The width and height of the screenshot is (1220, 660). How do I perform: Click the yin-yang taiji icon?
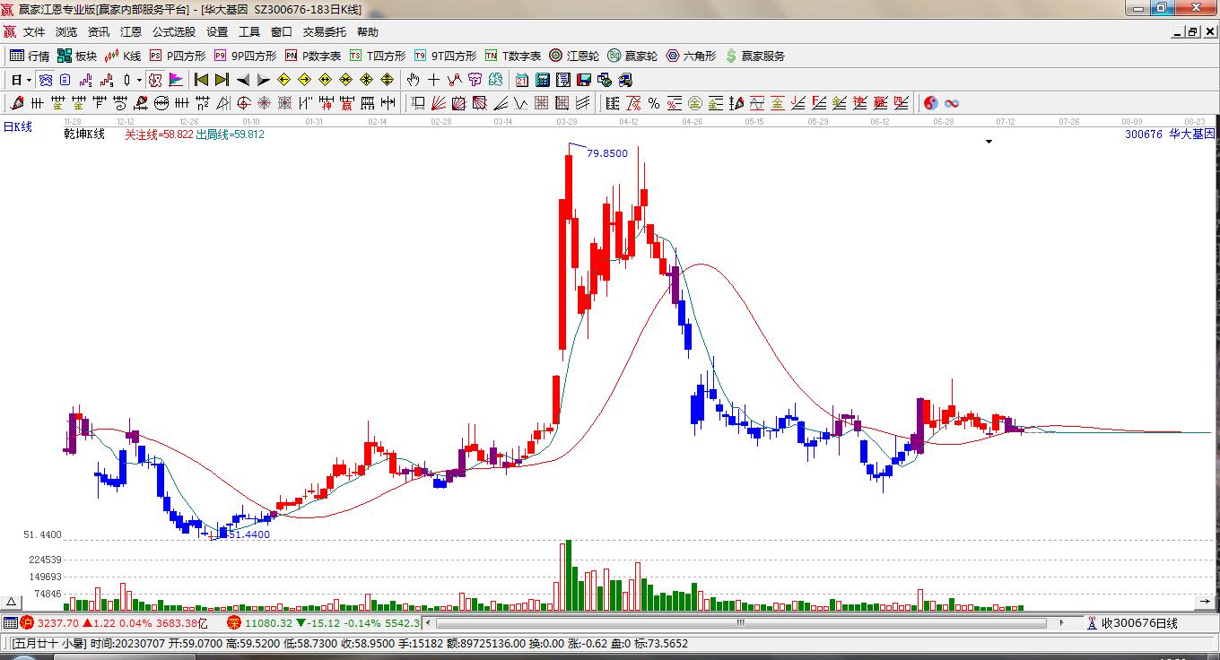(931, 103)
